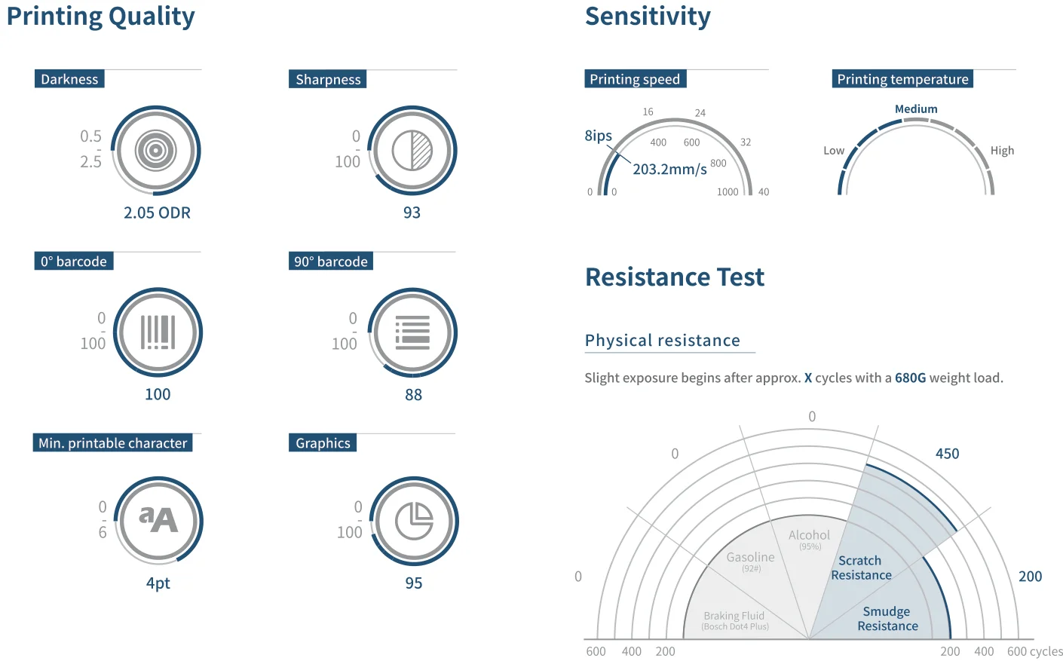Click the Printing speed label tag

pos(635,79)
